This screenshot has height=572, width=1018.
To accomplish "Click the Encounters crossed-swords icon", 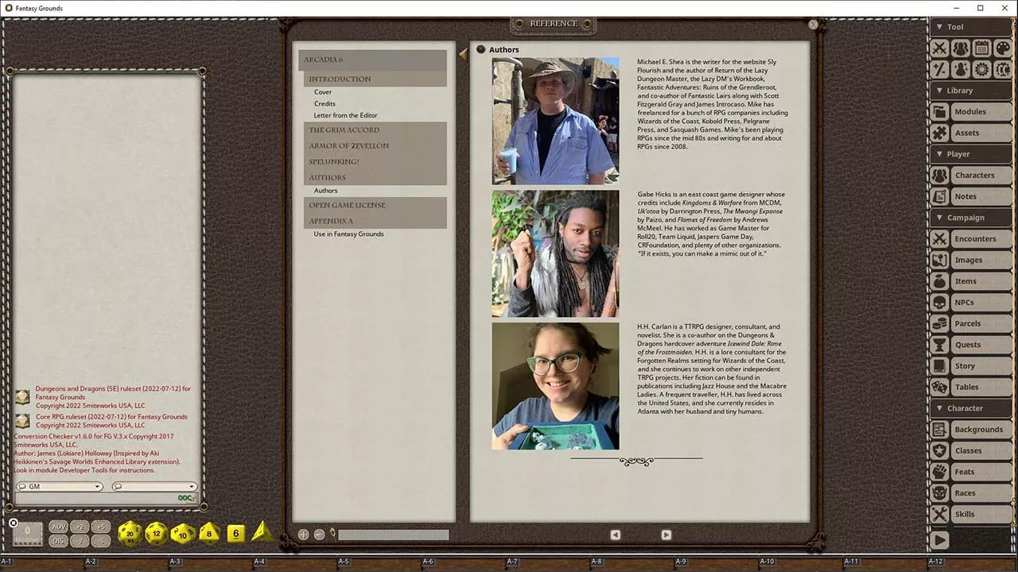I will point(940,239).
